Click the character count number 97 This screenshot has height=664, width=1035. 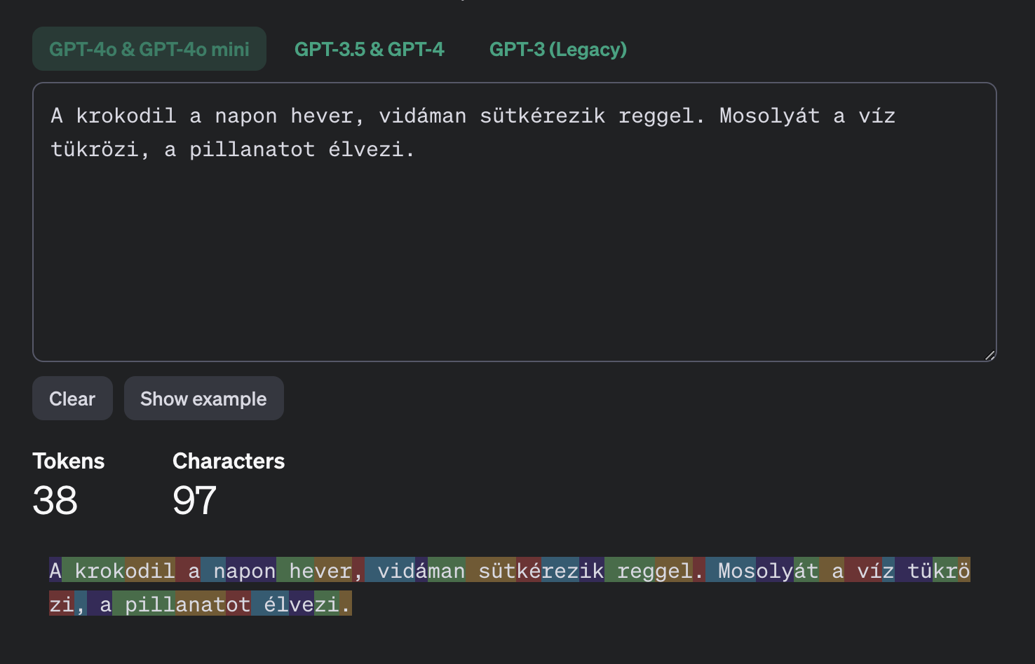tap(194, 501)
